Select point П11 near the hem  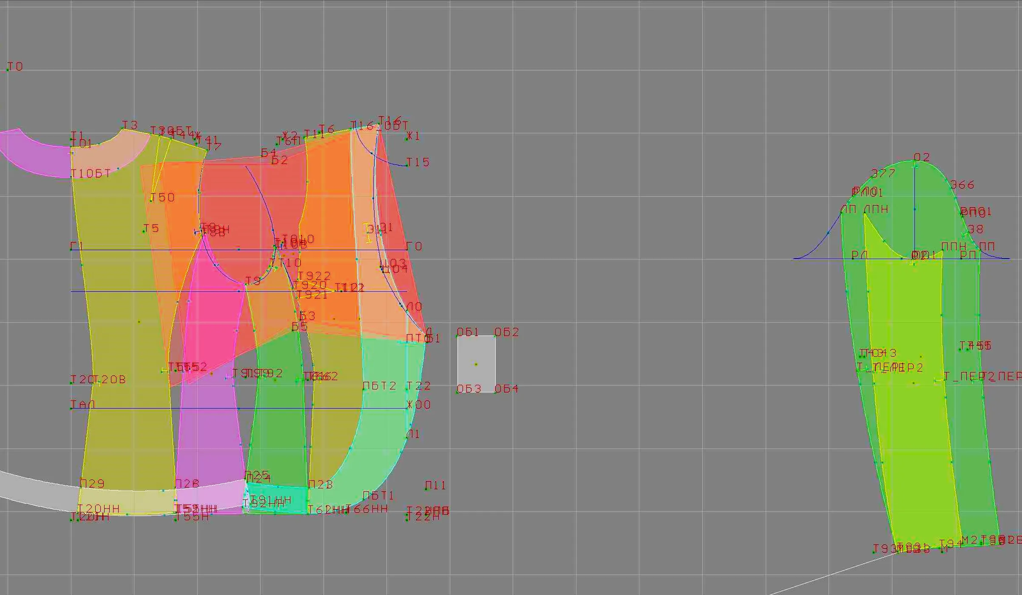426,489
